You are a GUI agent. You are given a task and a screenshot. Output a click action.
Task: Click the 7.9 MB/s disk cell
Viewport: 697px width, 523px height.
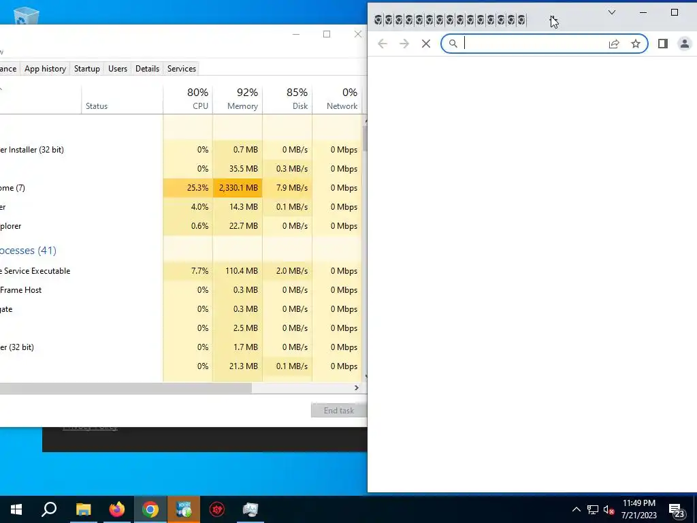tap(288, 188)
